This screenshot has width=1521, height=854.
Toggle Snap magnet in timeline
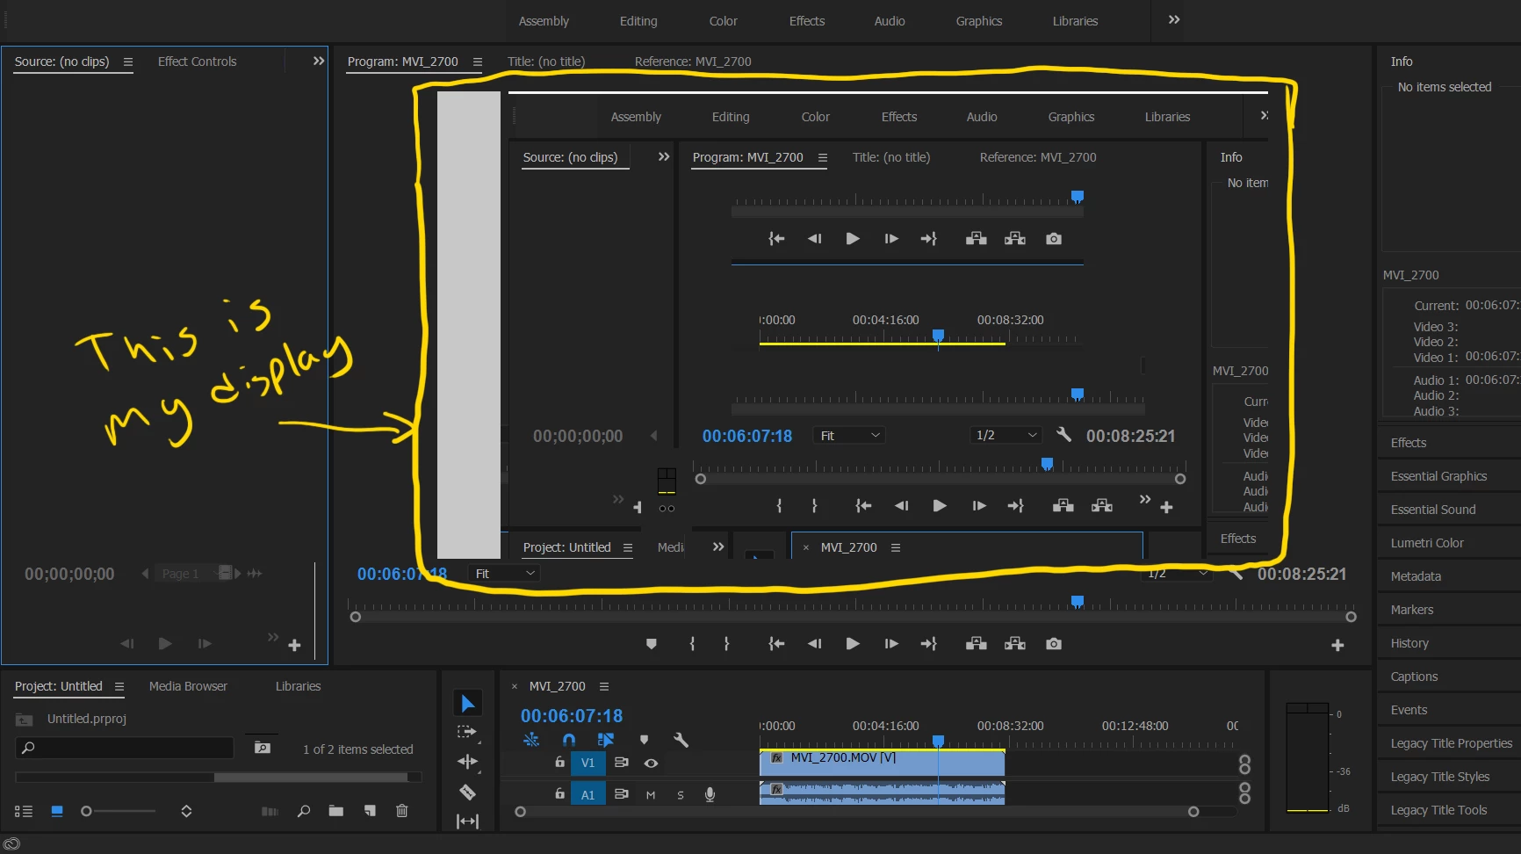click(569, 740)
